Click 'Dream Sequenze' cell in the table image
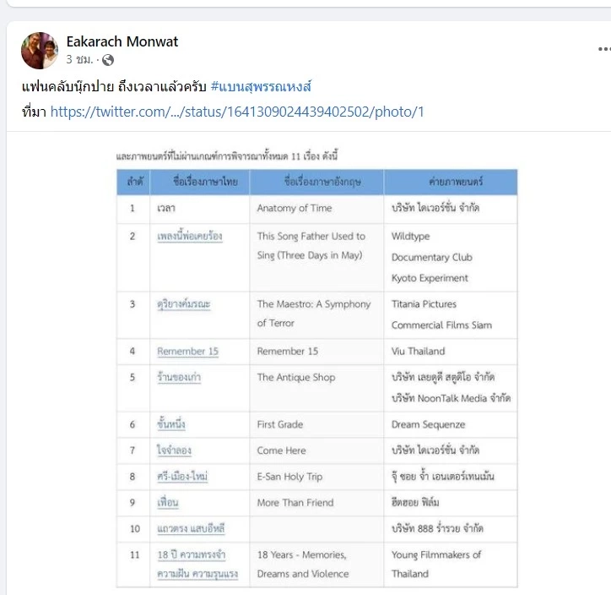The width and height of the screenshot is (611, 595). coord(428,424)
